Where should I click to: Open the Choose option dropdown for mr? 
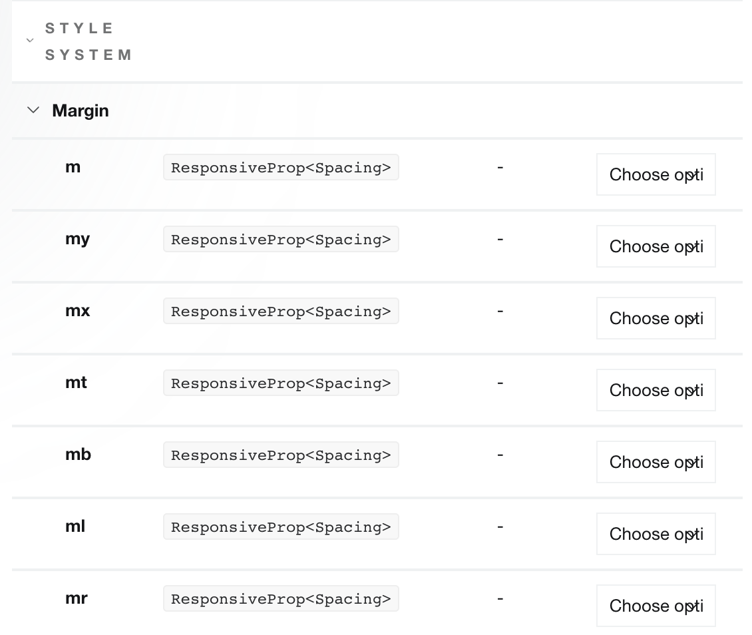656,606
